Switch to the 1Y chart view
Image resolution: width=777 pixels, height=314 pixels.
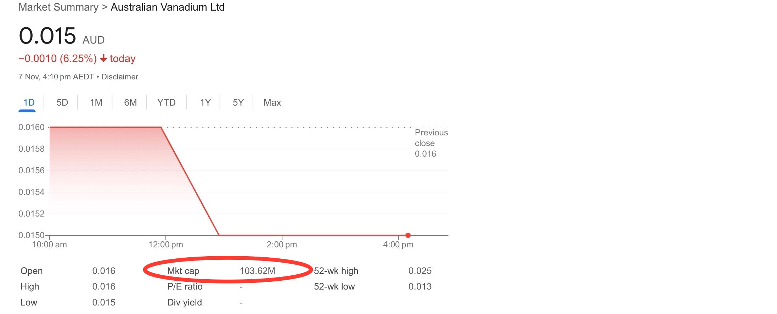tap(205, 103)
